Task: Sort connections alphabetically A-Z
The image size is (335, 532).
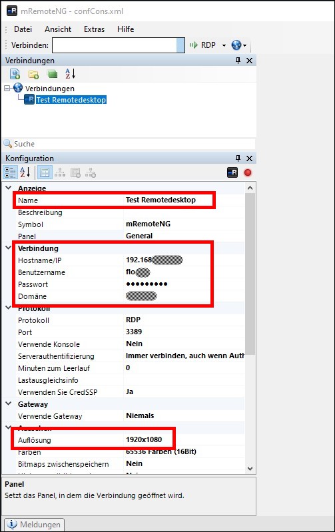Action: click(x=70, y=74)
